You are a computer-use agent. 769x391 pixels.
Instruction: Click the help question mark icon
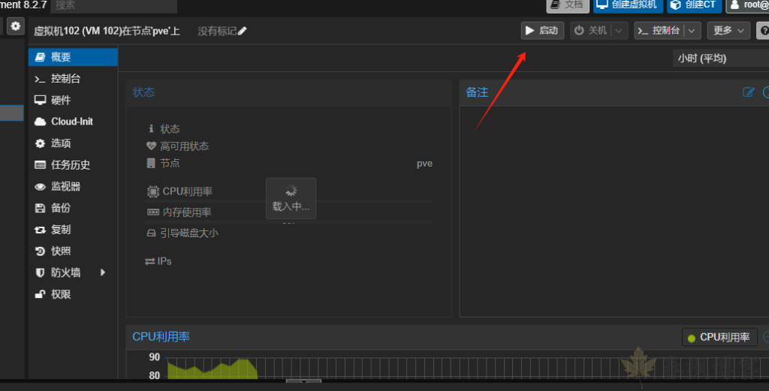[763, 30]
